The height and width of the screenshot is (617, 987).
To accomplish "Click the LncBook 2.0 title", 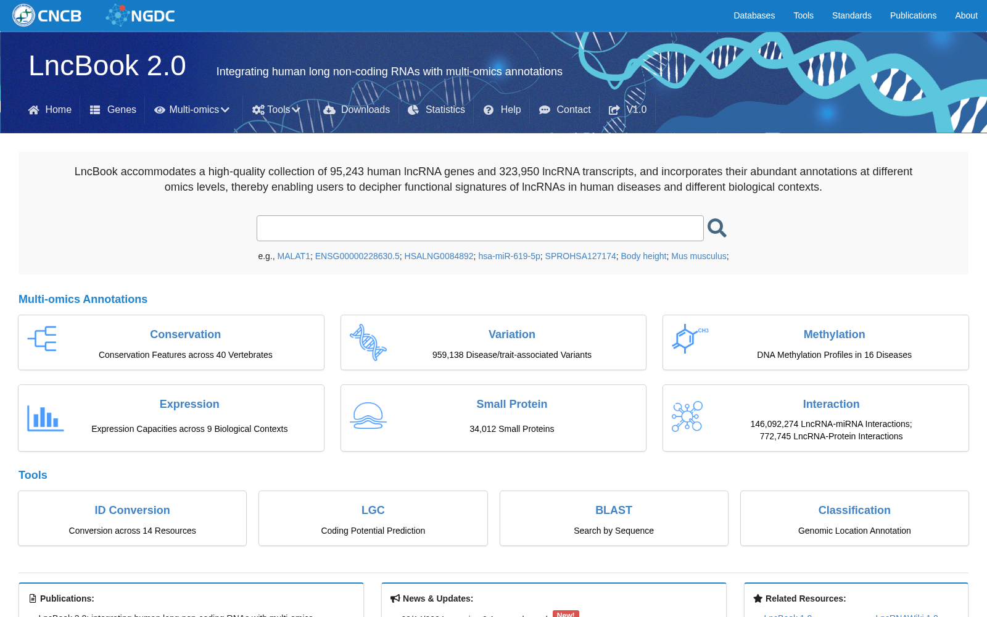I will (107, 65).
